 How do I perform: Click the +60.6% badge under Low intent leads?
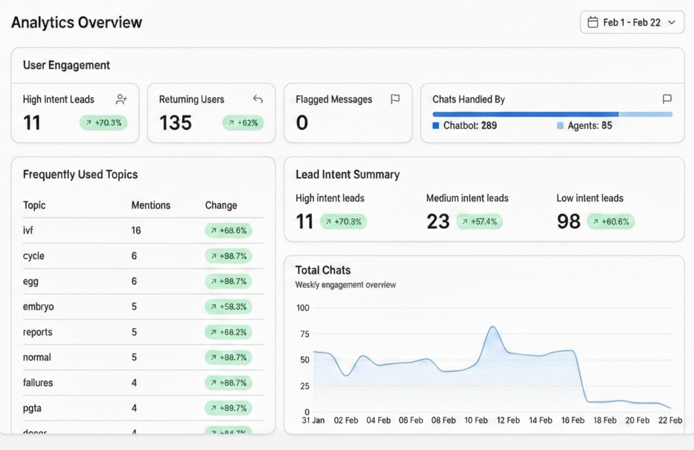611,221
